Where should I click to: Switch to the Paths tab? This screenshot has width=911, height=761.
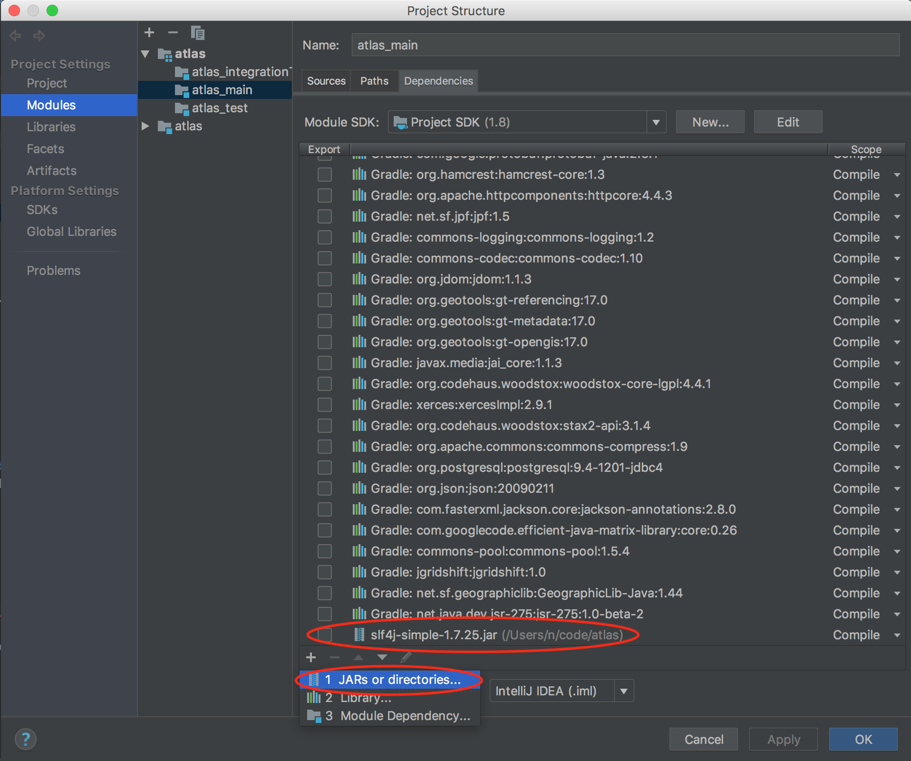pyautogui.click(x=374, y=81)
